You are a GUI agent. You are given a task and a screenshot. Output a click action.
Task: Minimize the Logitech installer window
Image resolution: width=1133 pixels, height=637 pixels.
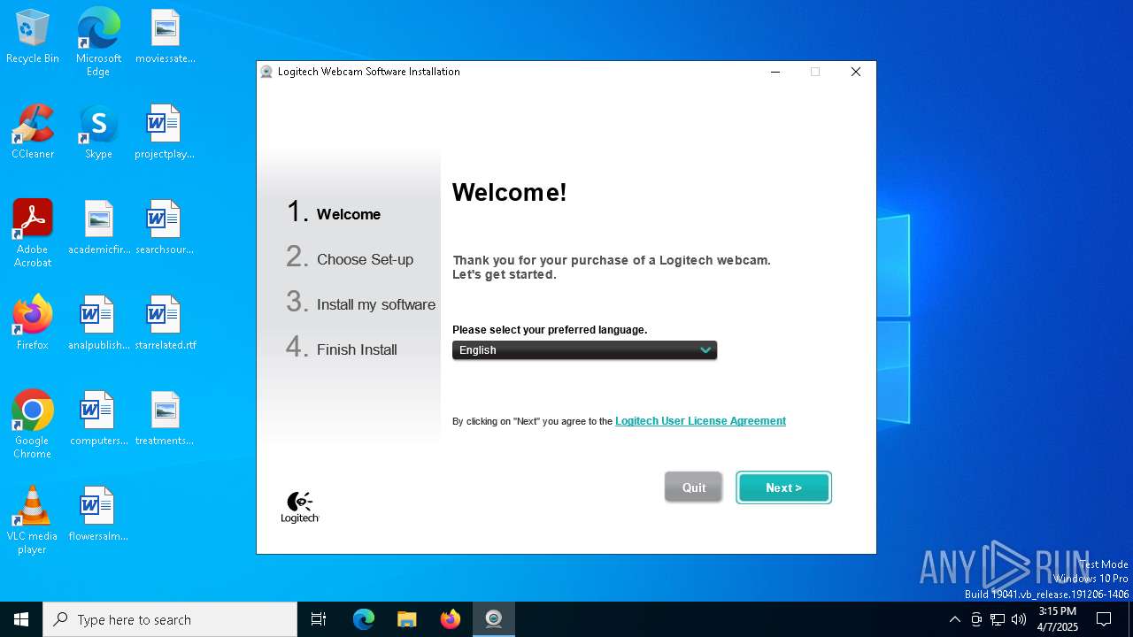tap(775, 72)
